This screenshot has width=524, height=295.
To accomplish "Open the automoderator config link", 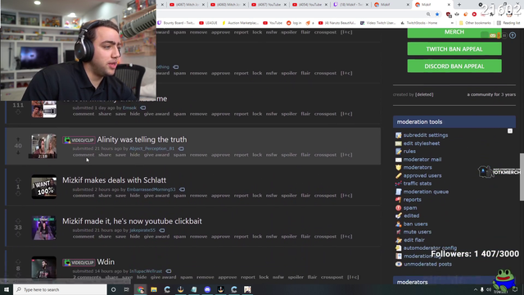I will point(430,247).
